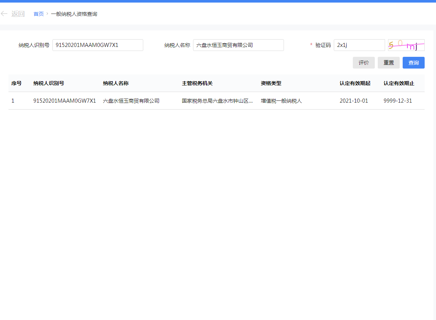436x320 pixels.
Task: Refresh the captcha image
Action: [406, 45]
